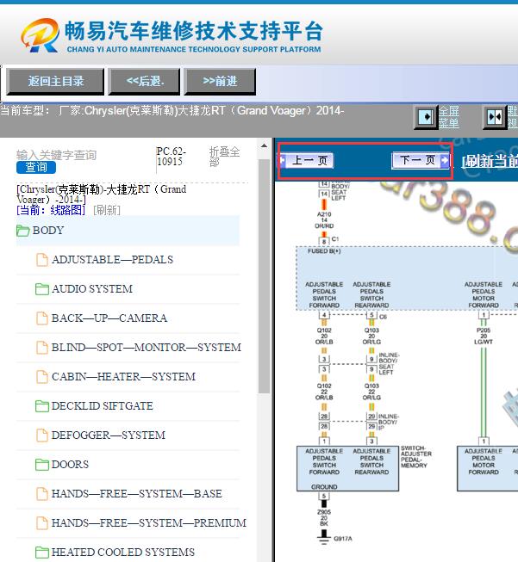Screen dimensions: 518x562
Task: Click the SWITCH-ADJUSTER PEDAL-MEMORY label
Action: coord(416,457)
